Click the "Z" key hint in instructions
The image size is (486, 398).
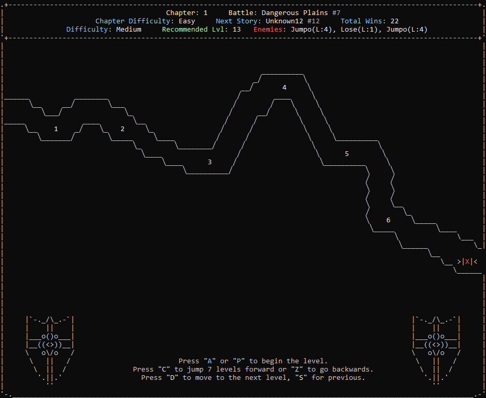pyautogui.click(x=296, y=369)
